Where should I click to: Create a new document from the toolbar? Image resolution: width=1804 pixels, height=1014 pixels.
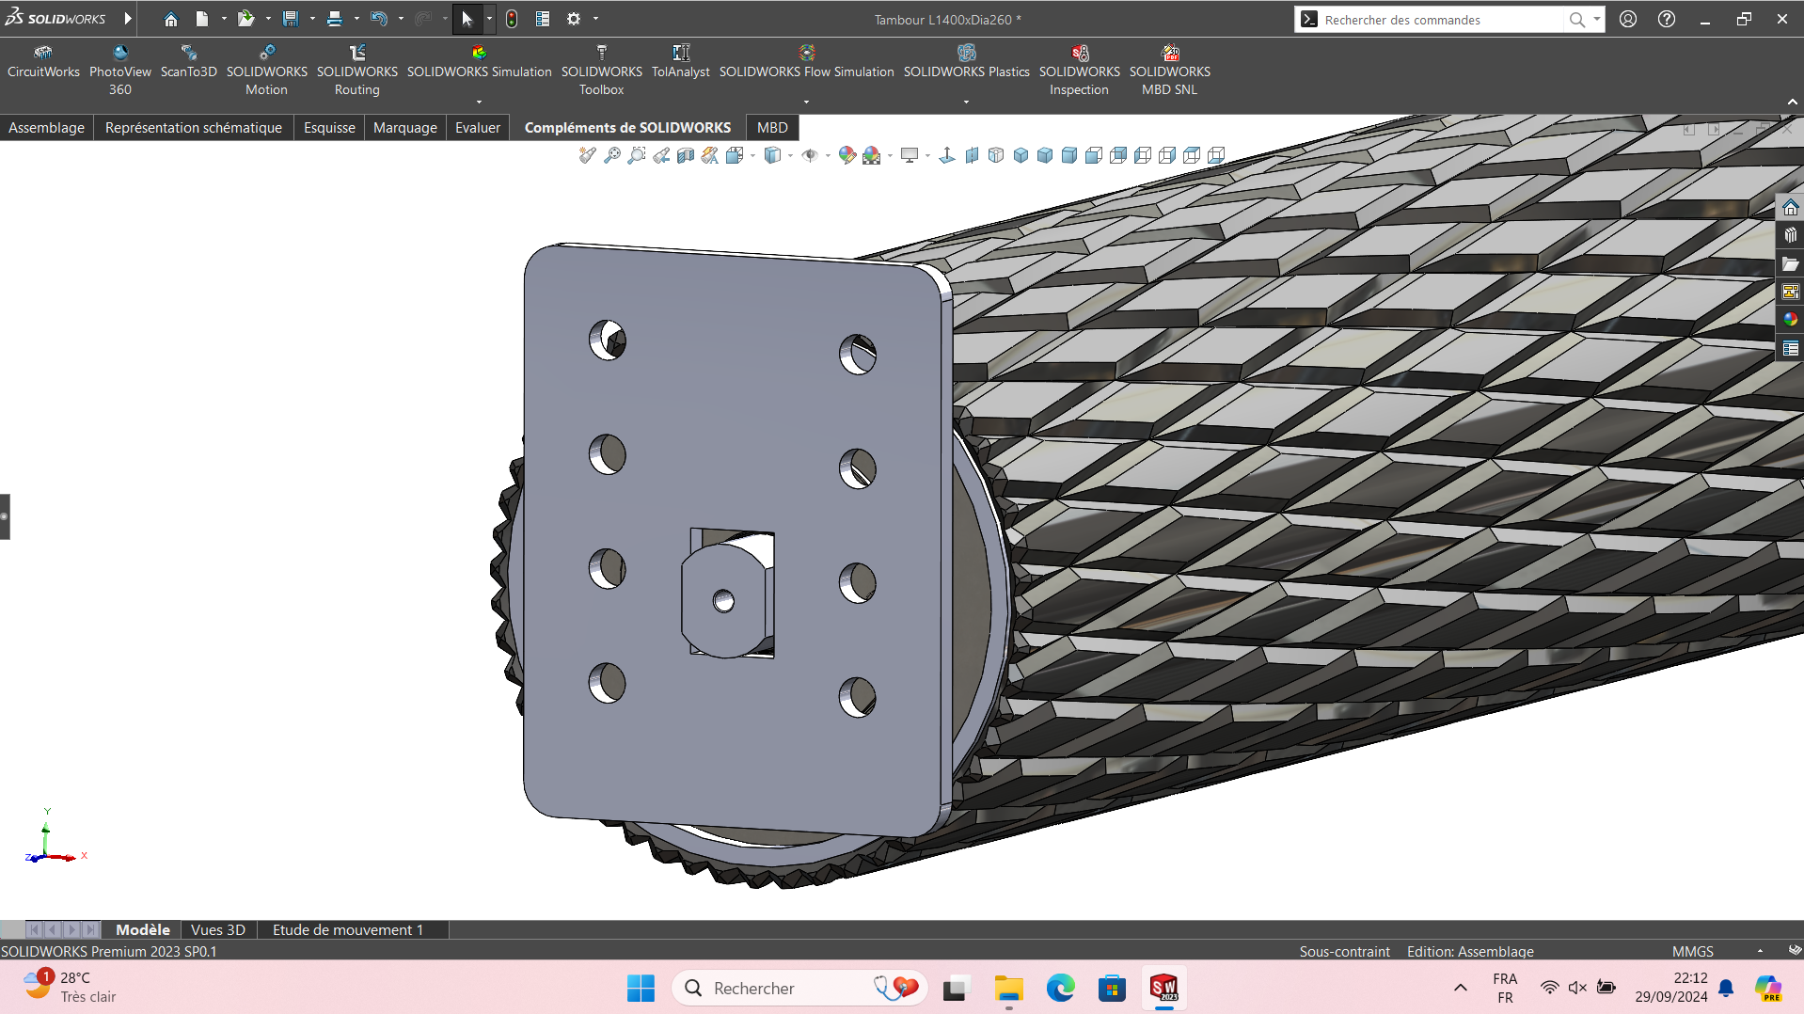[201, 19]
